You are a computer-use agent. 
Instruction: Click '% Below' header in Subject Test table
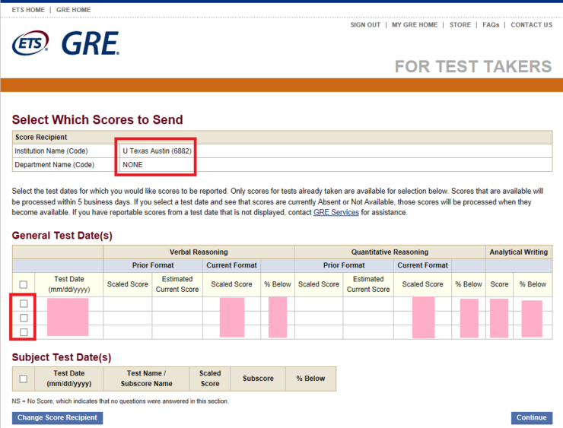(x=310, y=379)
